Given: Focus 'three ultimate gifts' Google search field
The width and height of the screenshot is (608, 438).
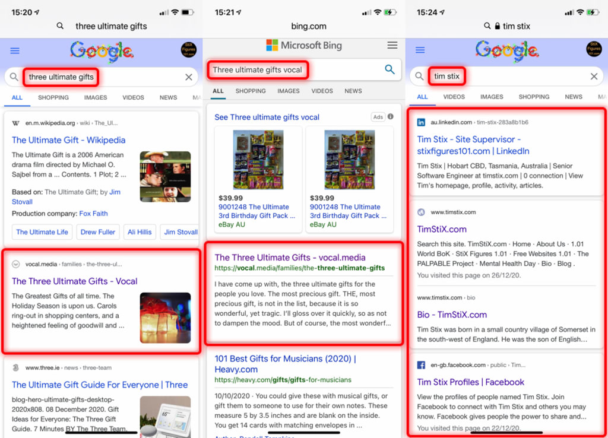Looking at the screenshot, I should click(101, 77).
